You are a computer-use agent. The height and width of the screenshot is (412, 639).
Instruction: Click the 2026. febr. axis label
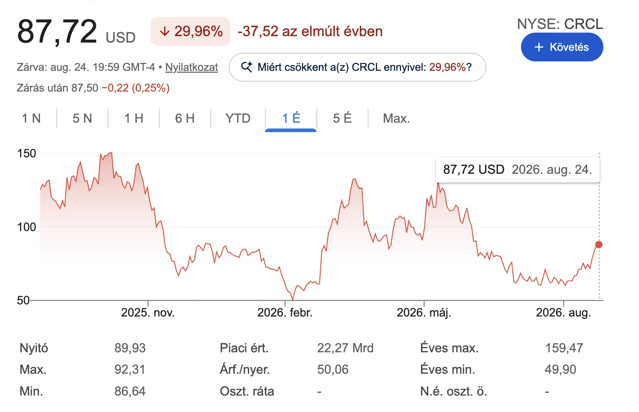[285, 313]
